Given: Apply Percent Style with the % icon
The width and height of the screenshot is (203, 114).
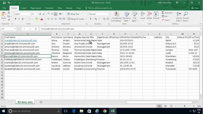Looking at the screenshot, I should coord(96,19).
